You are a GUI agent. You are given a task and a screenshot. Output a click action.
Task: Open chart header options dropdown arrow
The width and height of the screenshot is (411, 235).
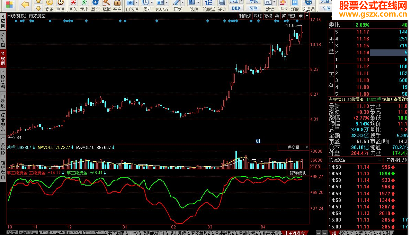point(307,16)
